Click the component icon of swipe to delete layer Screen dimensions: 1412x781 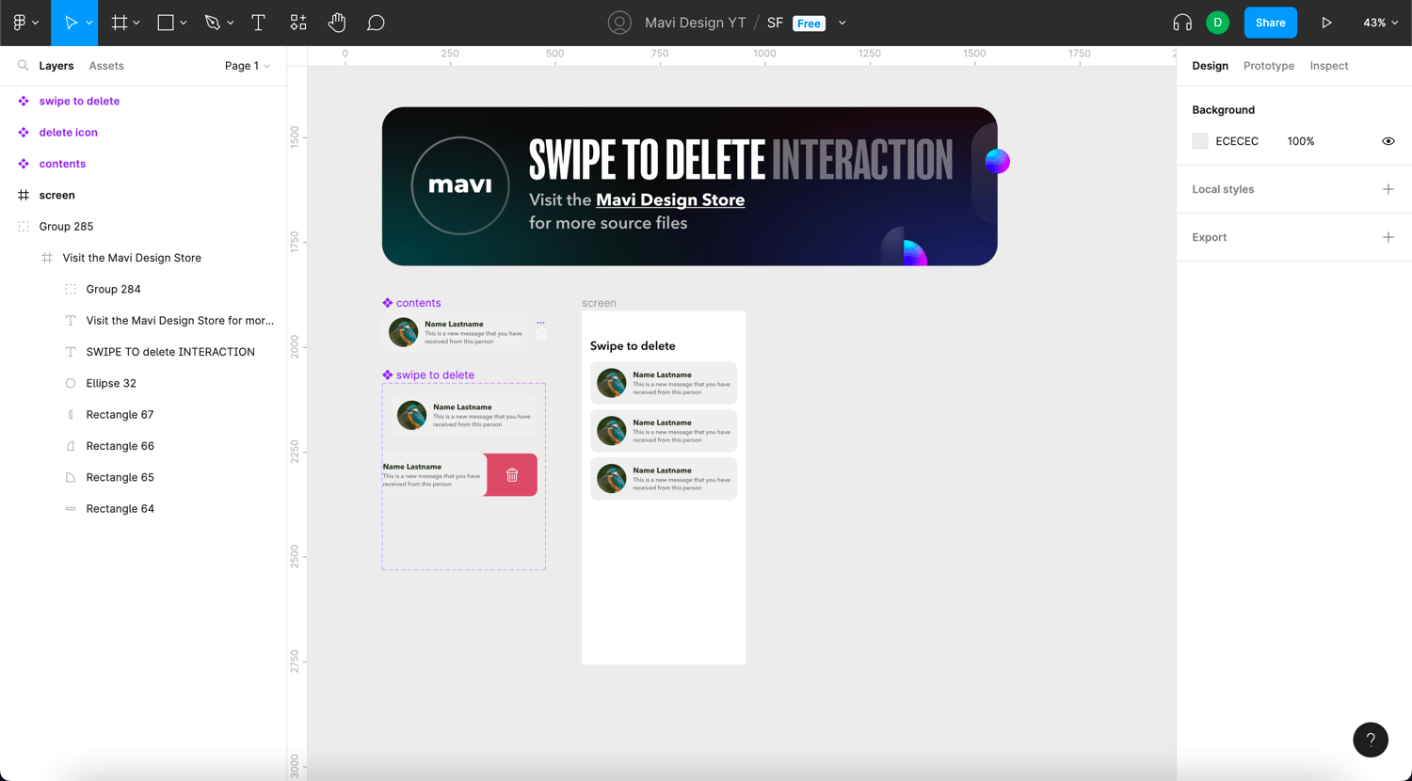coord(24,101)
